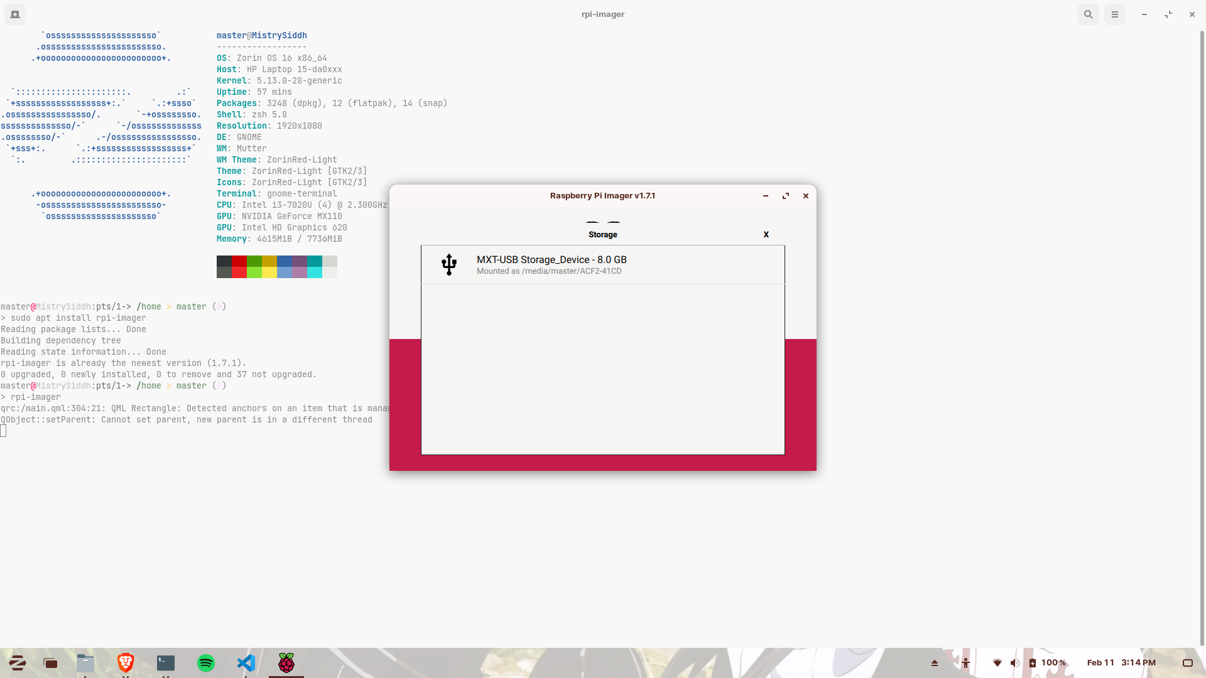The image size is (1206, 678).
Task: Open the terminal search tool
Action: [x=1089, y=14]
